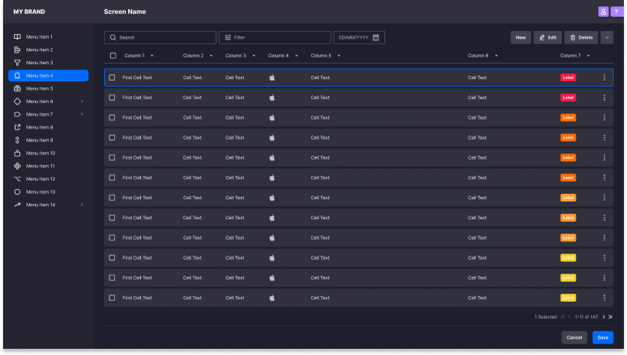This screenshot has height=355, width=627.
Task: Open the three-dot menu on first row
Action: (604, 78)
